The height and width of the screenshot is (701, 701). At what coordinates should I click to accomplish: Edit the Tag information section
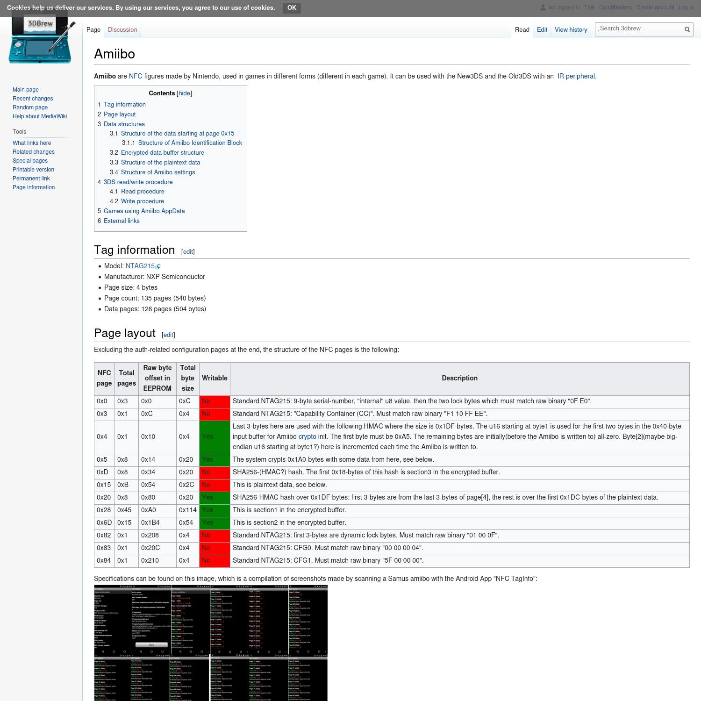click(x=188, y=252)
